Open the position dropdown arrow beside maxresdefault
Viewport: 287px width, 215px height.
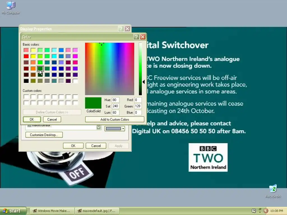[x=99, y=127]
